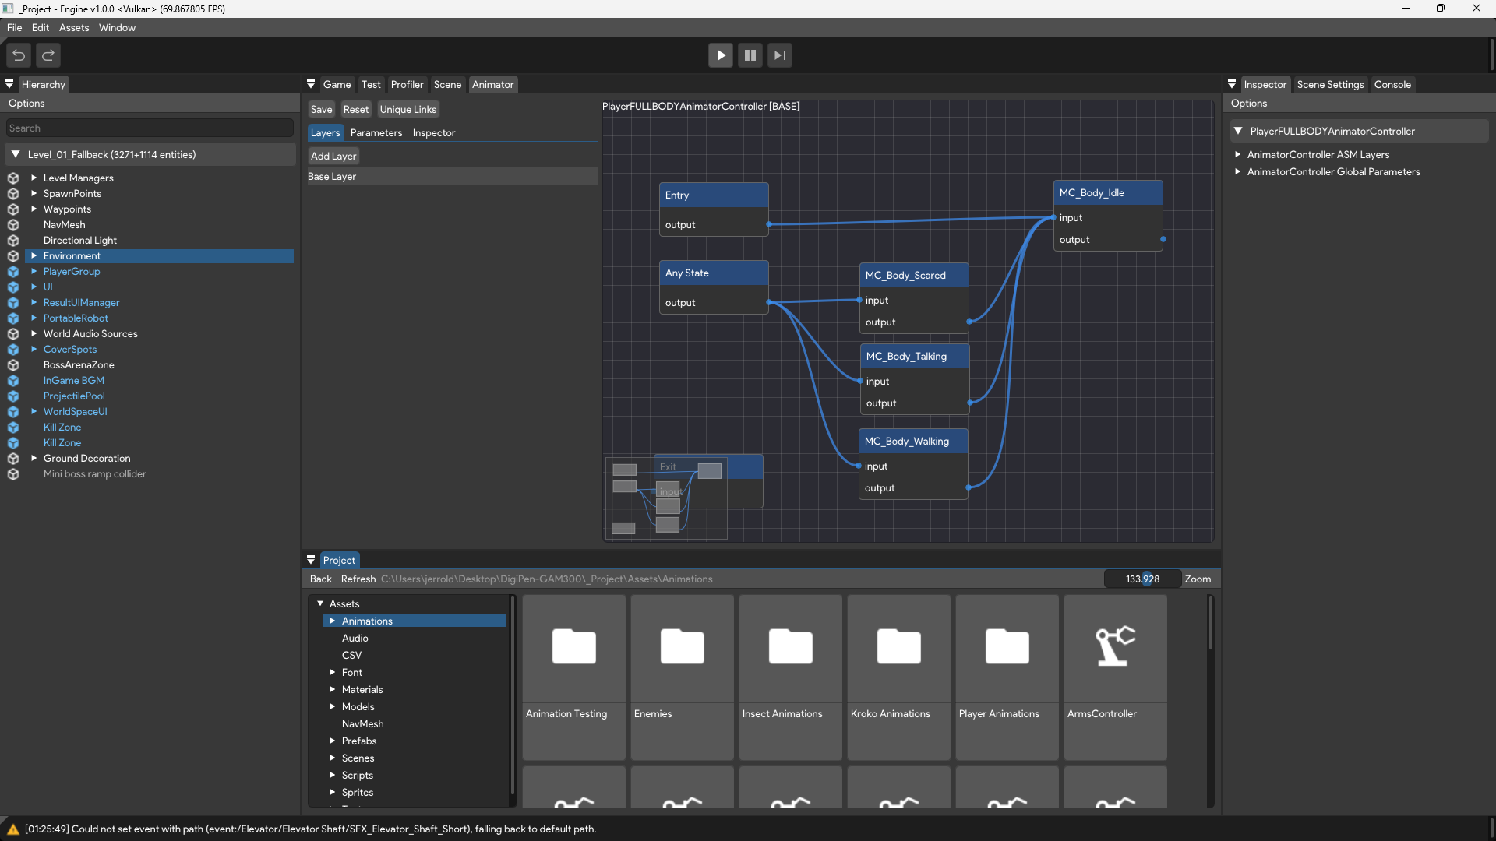Click the blue prefab cube icon beside PlayerGroup
Image resolution: width=1496 pixels, height=841 pixels.
click(13, 272)
